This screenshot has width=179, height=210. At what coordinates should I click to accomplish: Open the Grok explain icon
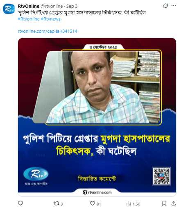tap(165, 6)
